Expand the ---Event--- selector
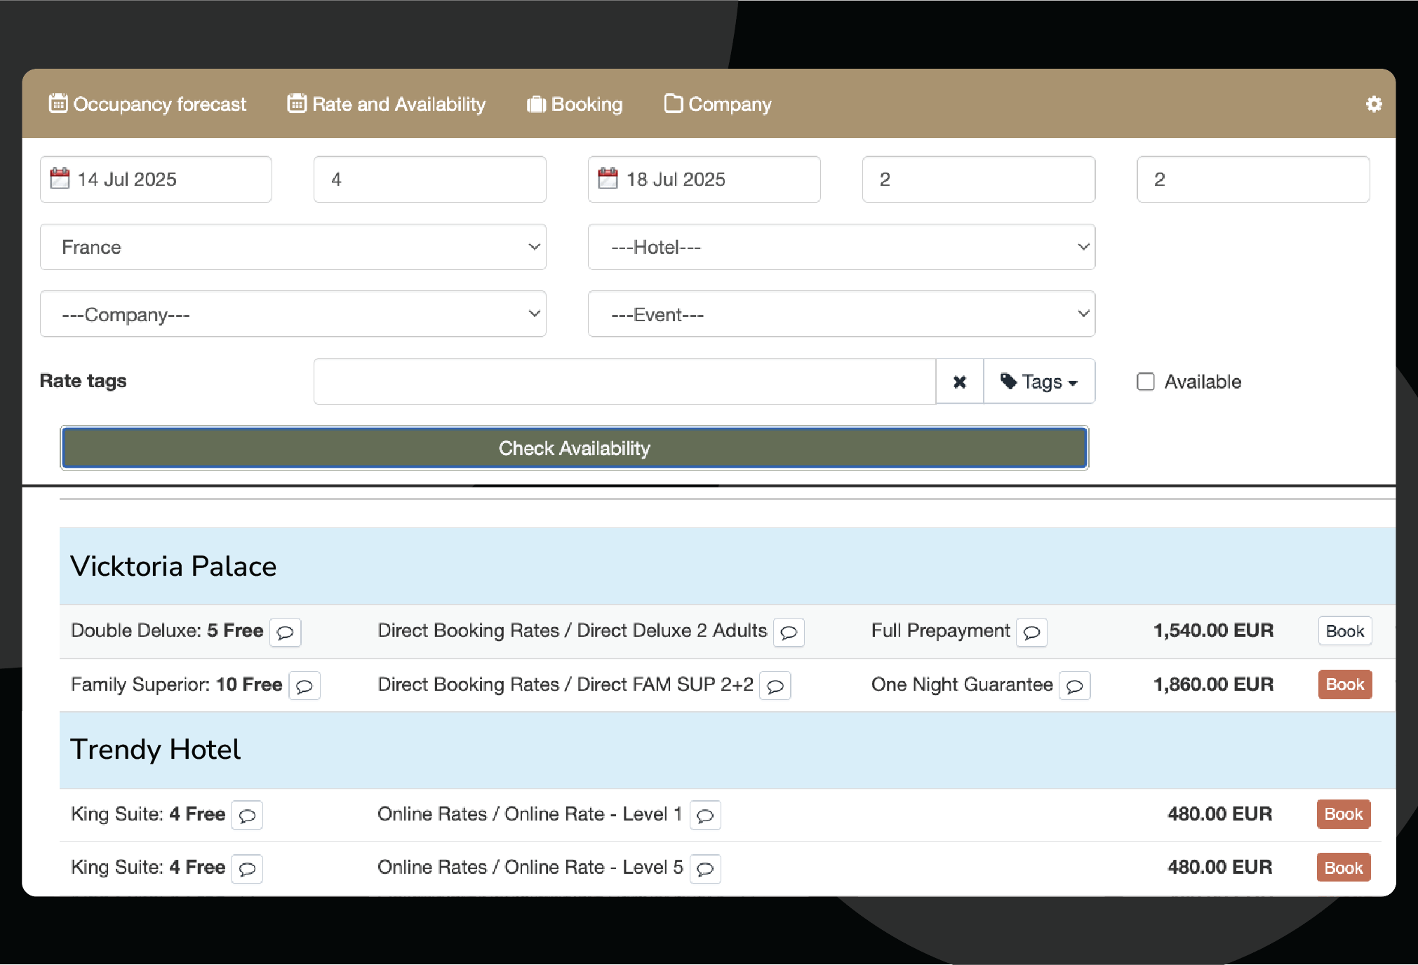 click(x=841, y=314)
